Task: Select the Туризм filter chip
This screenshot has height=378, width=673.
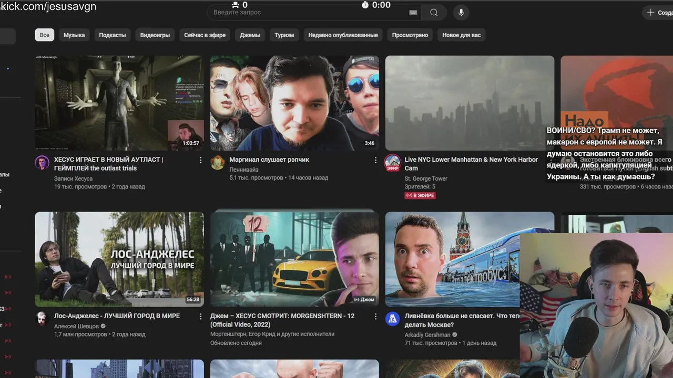Action: coord(284,35)
